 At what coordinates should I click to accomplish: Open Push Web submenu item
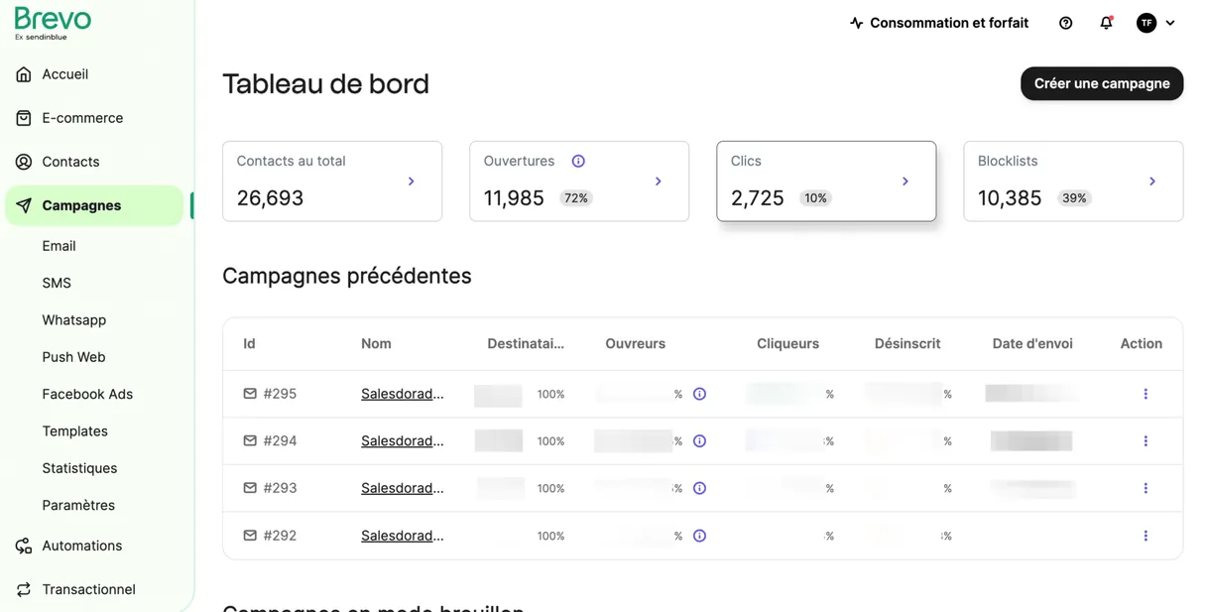[x=73, y=357]
